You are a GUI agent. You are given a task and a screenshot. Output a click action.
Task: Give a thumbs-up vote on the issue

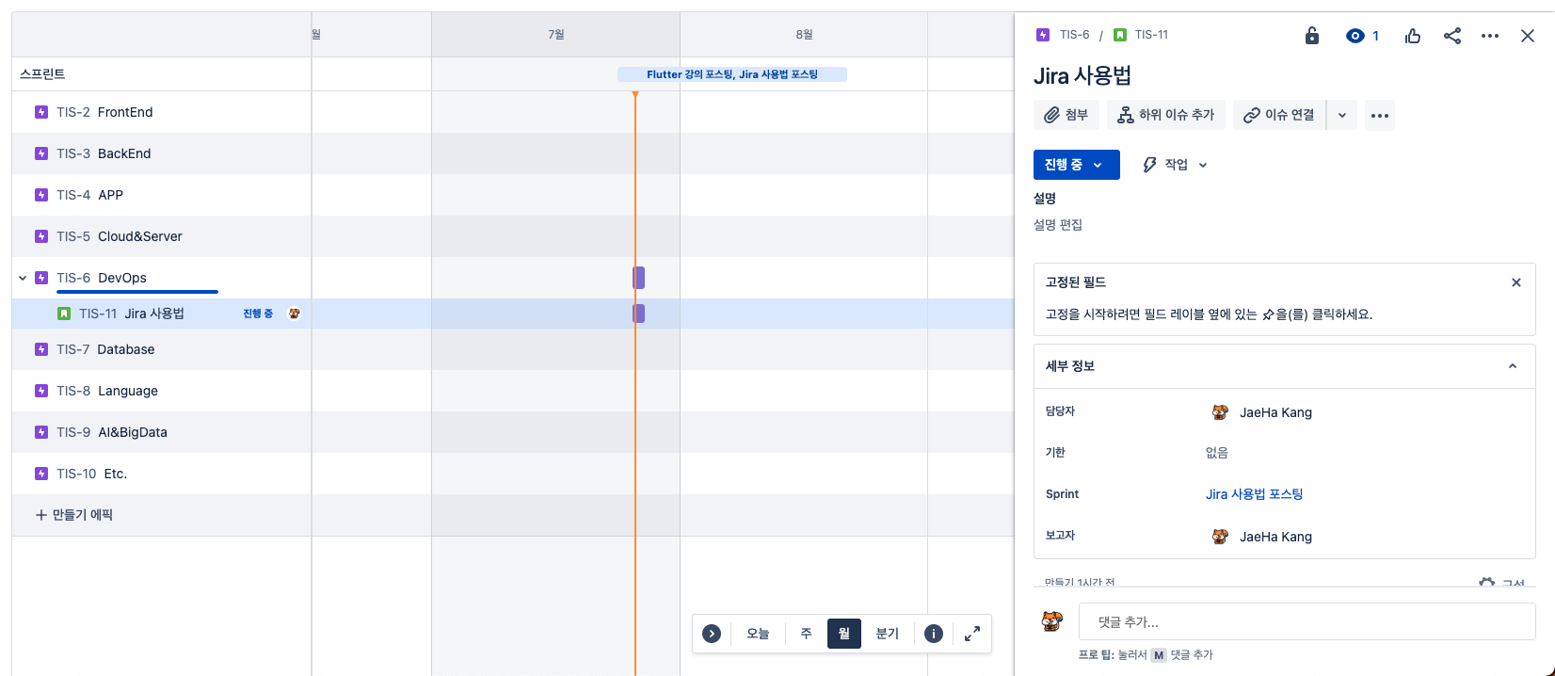tap(1413, 36)
